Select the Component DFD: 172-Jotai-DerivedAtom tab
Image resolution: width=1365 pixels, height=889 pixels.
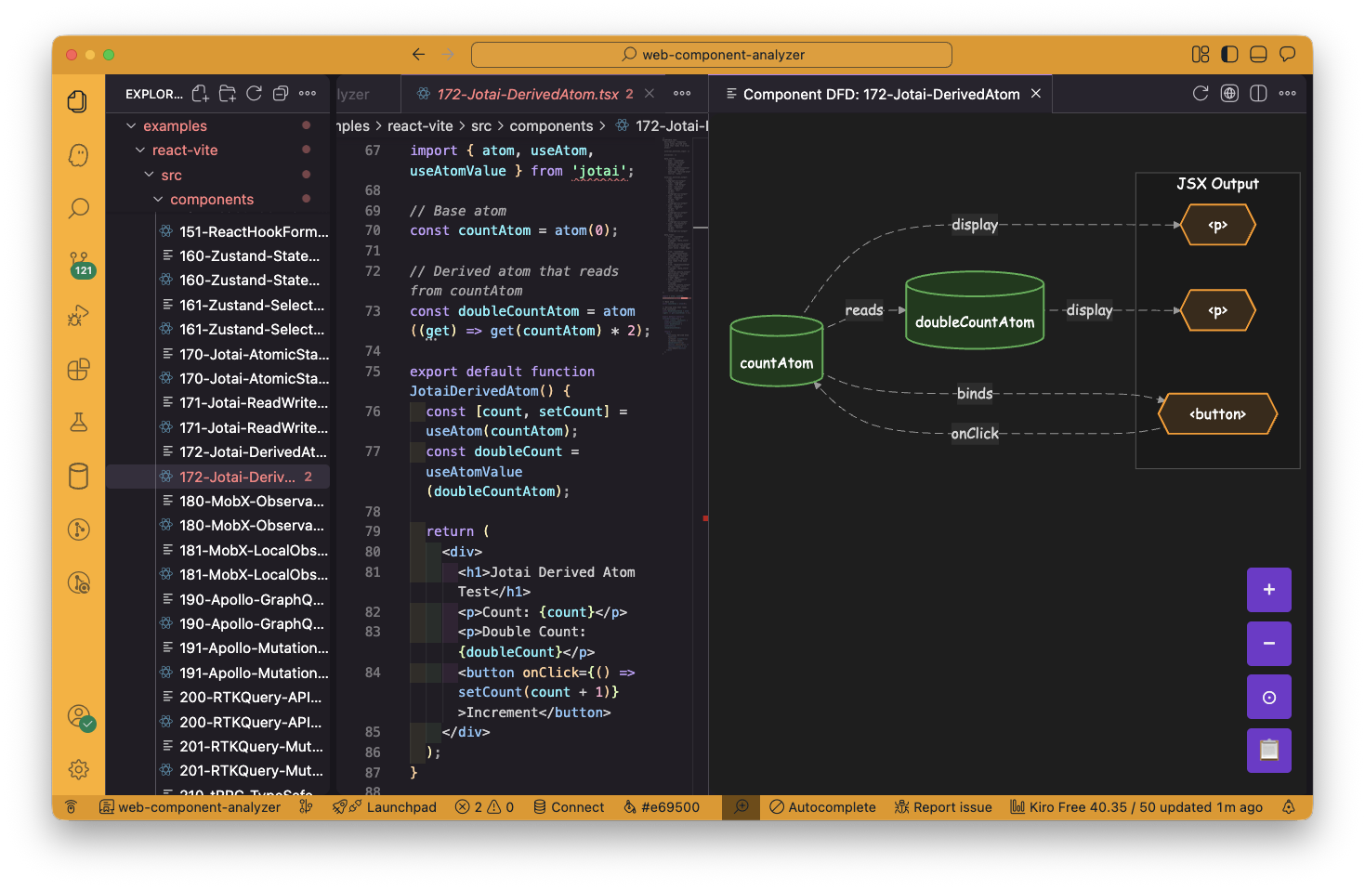(880, 94)
